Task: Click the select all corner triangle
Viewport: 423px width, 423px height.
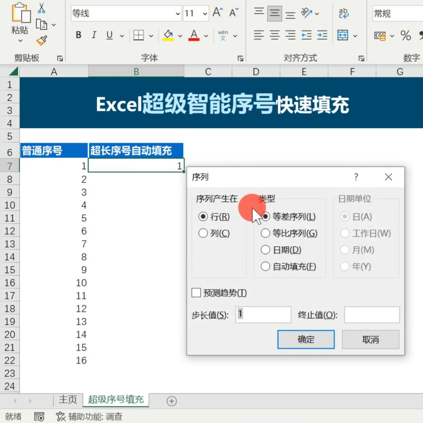Action: (13, 71)
